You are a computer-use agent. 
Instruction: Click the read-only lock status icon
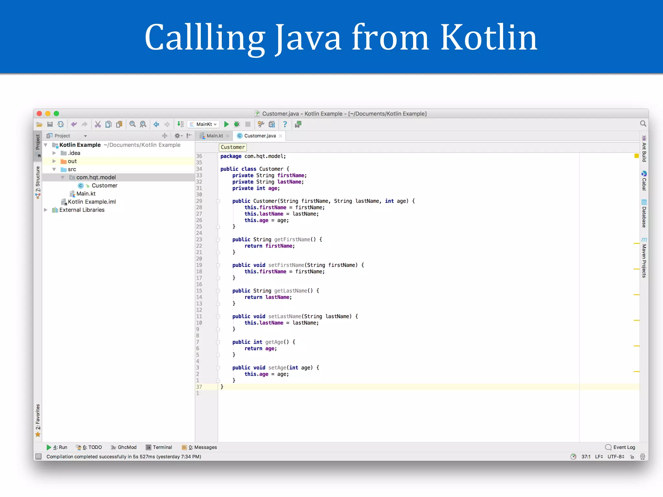point(632,457)
